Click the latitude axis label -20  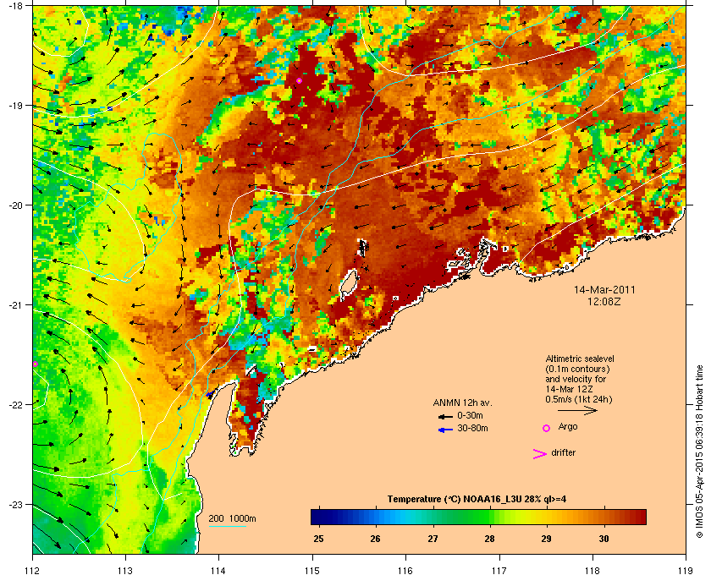[x=16, y=205]
